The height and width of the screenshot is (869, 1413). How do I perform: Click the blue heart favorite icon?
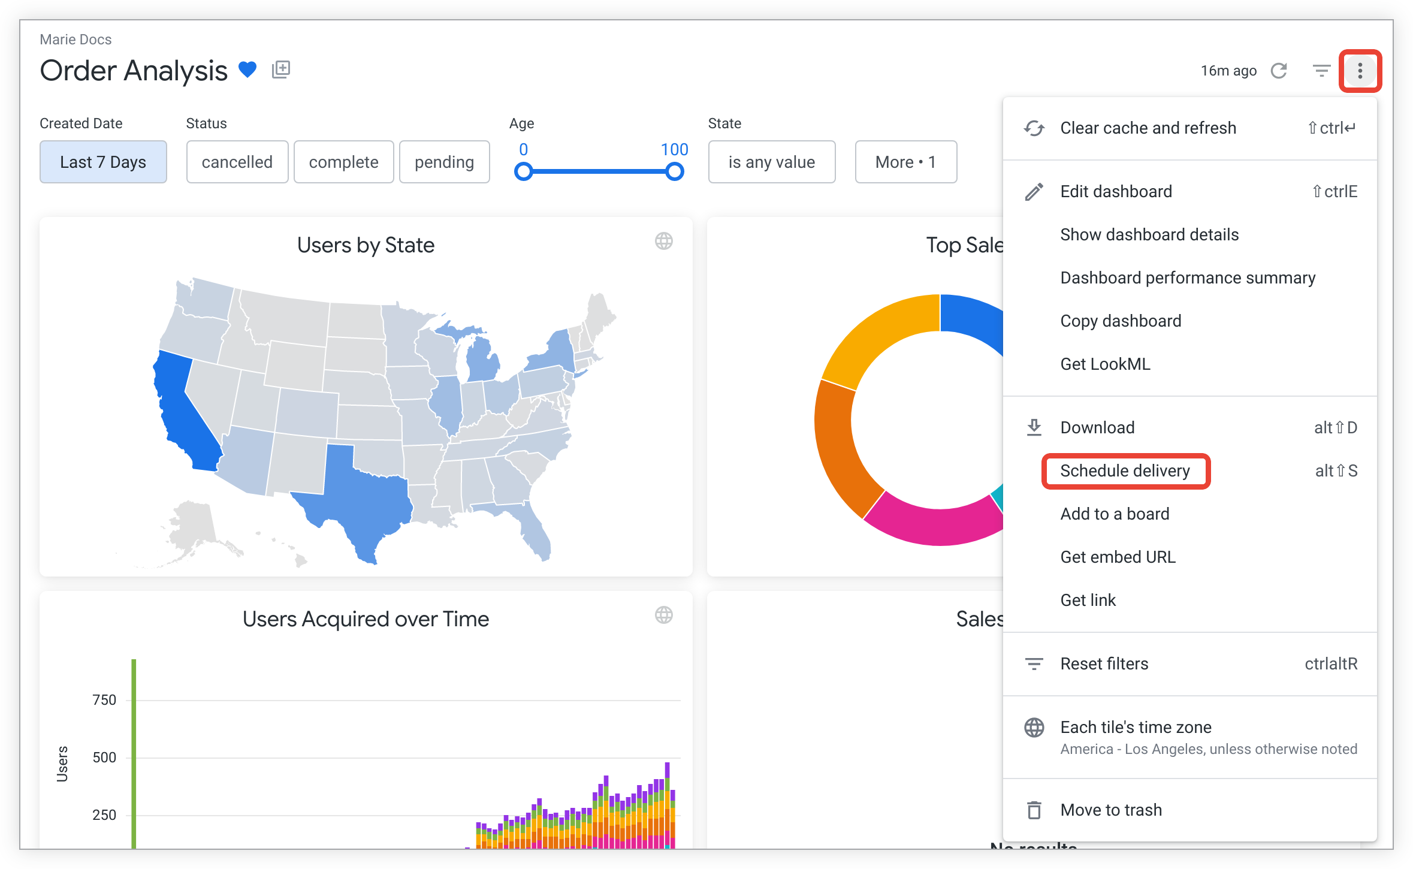[247, 70]
